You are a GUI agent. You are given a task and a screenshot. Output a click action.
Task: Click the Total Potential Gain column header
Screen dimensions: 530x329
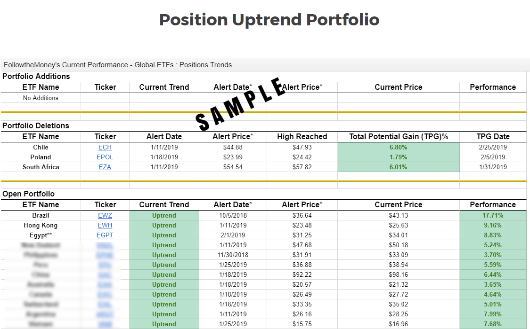[x=398, y=136]
